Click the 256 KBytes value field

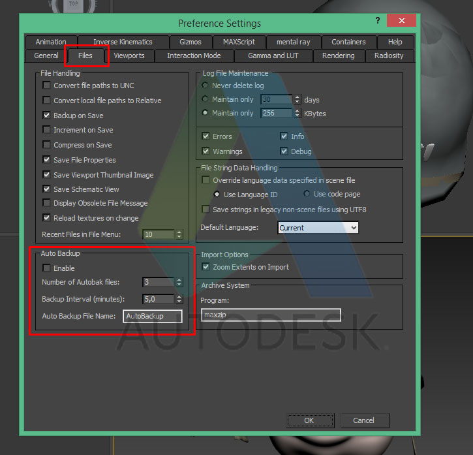click(x=277, y=113)
